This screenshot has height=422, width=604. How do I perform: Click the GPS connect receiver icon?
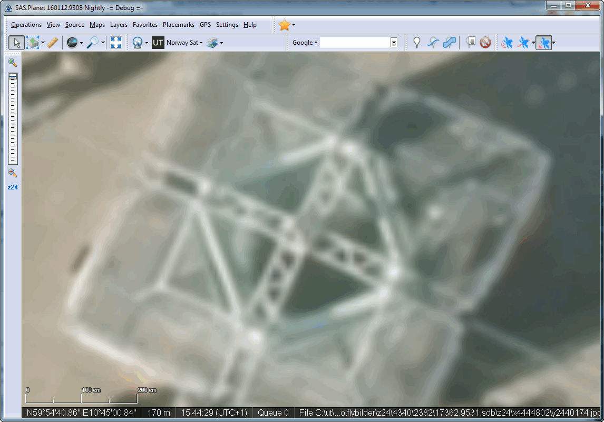(507, 43)
